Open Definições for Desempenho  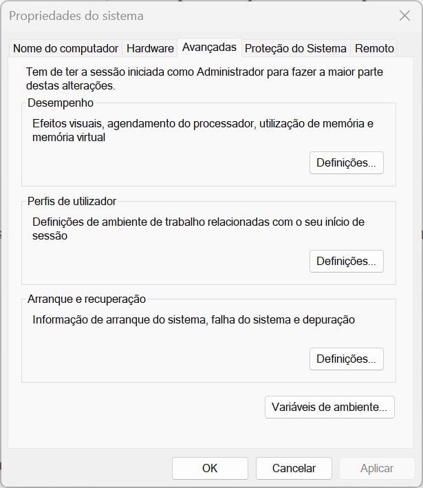pos(346,163)
